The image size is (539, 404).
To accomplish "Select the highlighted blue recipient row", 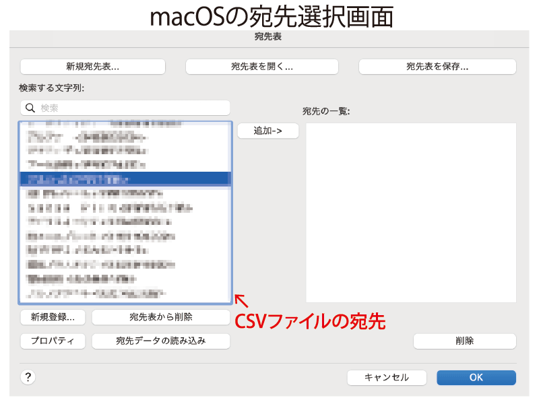I will pos(125,179).
